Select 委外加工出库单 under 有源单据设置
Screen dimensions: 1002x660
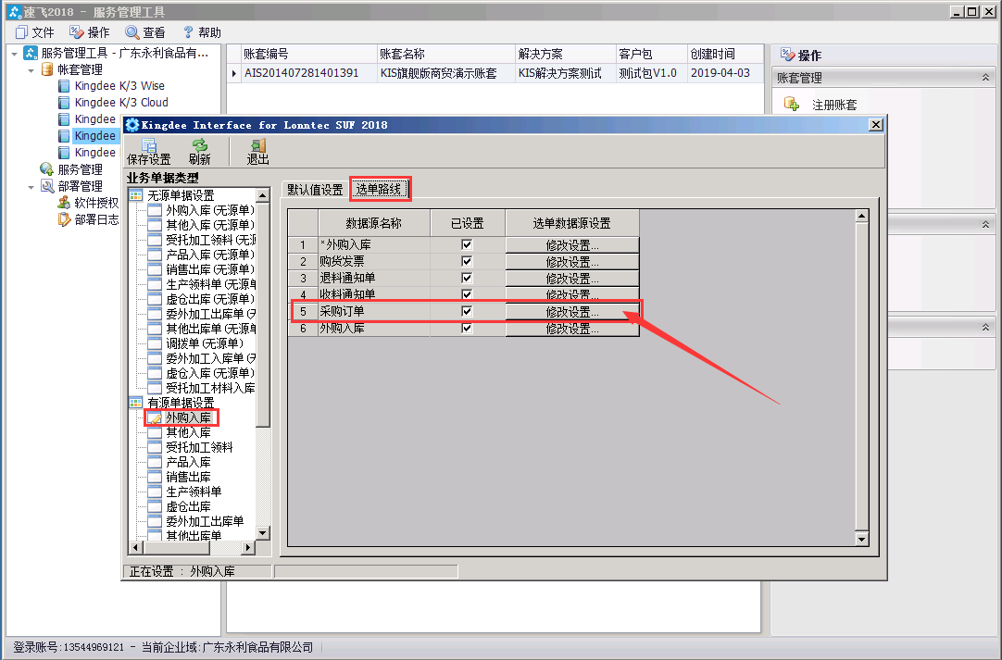[205, 521]
